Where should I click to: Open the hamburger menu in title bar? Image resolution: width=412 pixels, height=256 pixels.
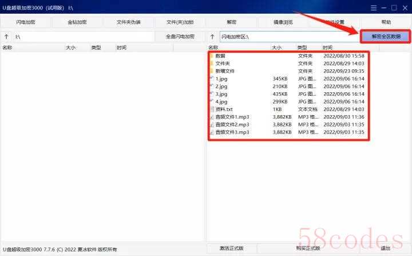(374, 8)
